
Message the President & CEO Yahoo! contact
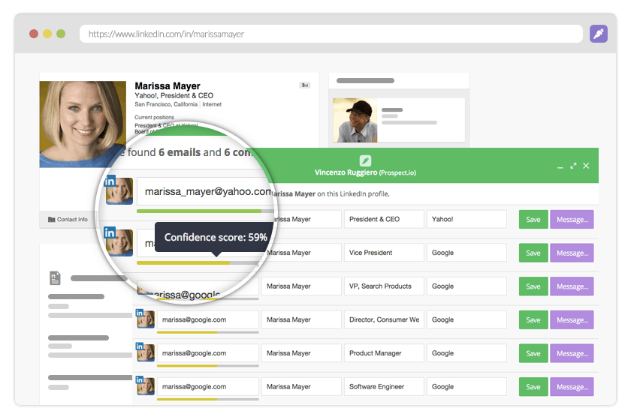pos(572,220)
